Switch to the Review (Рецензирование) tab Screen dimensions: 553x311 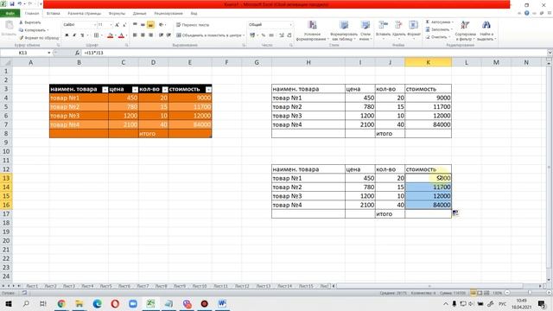click(168, 14)
